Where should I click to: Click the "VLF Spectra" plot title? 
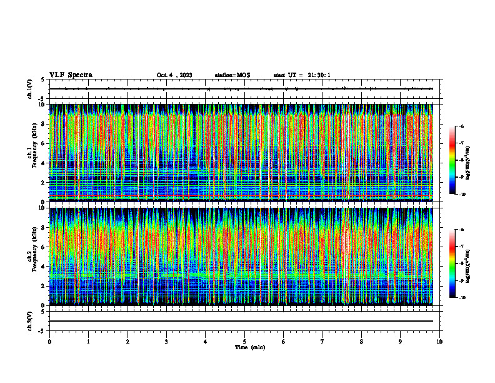click(71, 75)
